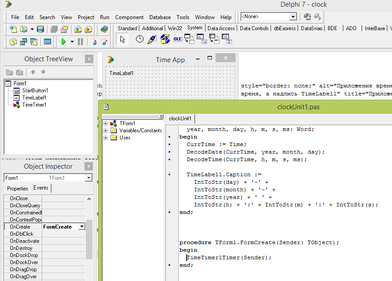This screenshot has width=392, height=281.
Task: Open the Form1 TForm1 object selector dropdown
Action: click(x=88, y=178)
